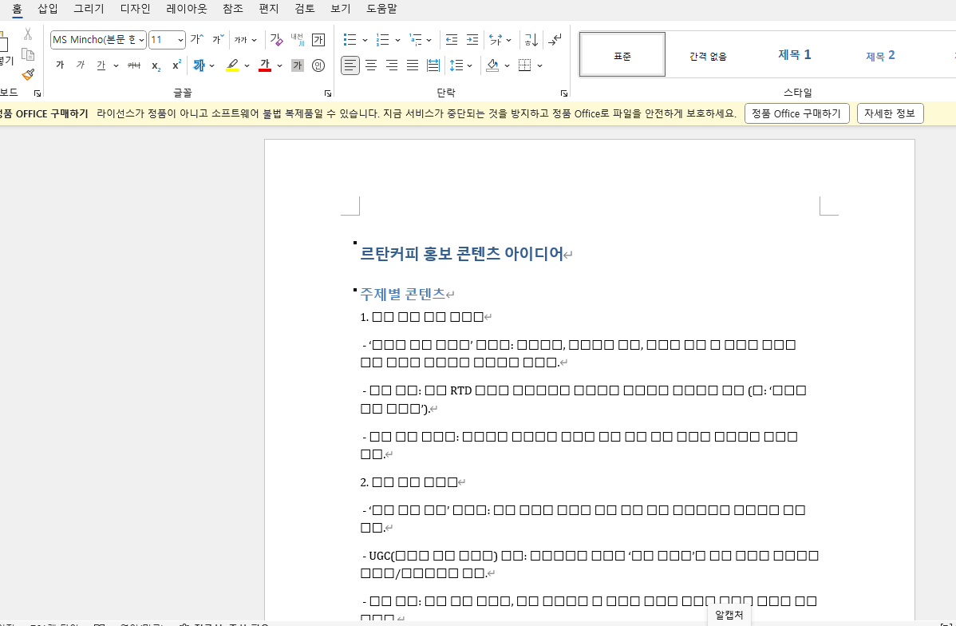956x626 pixels.
Task: Toggle character shading gray 가
Action: click(298, 65)
